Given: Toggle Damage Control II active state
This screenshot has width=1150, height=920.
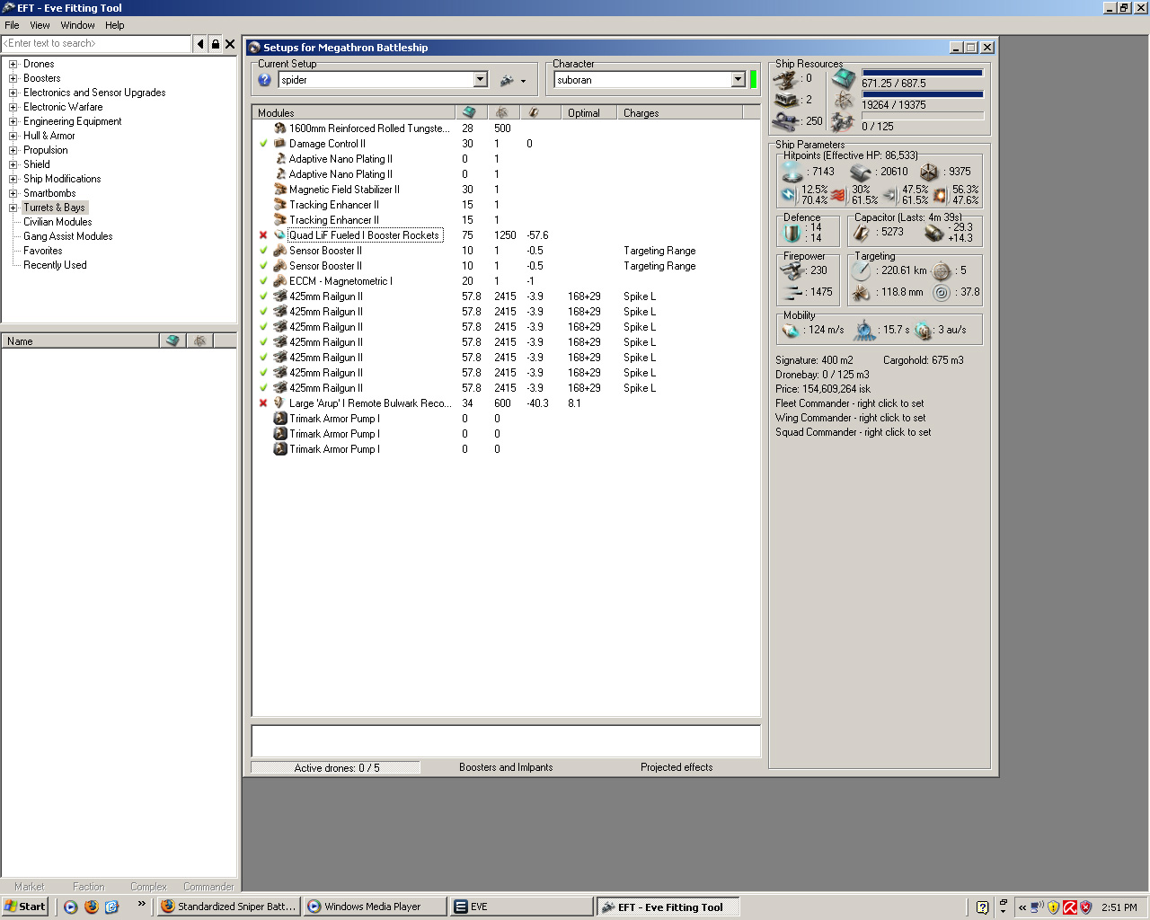Looking at the screenshot, I should click(x=263, y=144).
